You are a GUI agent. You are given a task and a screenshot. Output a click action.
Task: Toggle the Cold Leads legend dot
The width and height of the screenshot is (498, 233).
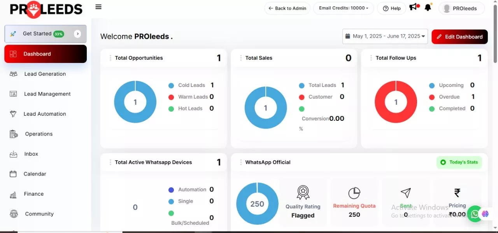(171, 85)
